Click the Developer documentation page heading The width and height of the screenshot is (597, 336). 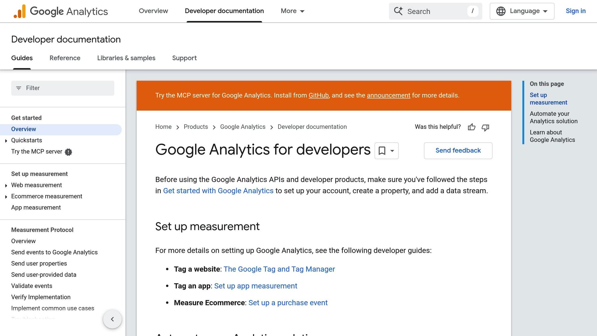66,39
